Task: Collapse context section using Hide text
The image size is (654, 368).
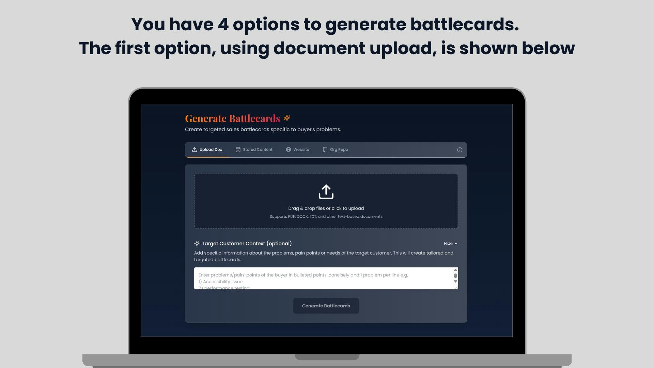Action: pyautogui.click(x=448, y=244)
